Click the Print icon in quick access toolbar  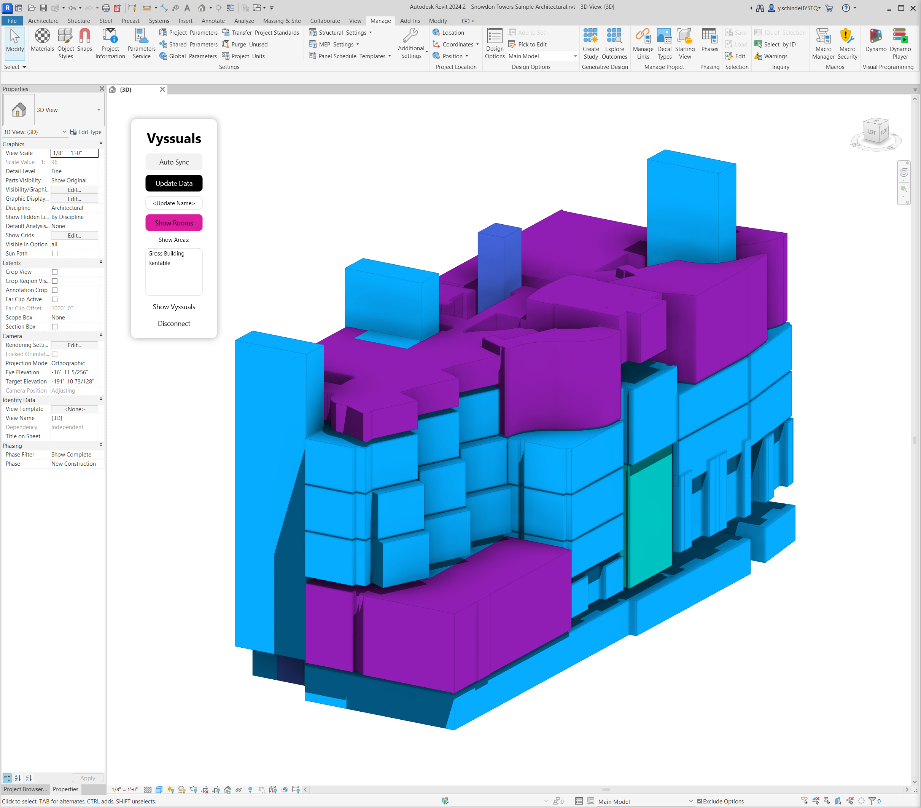106,8
